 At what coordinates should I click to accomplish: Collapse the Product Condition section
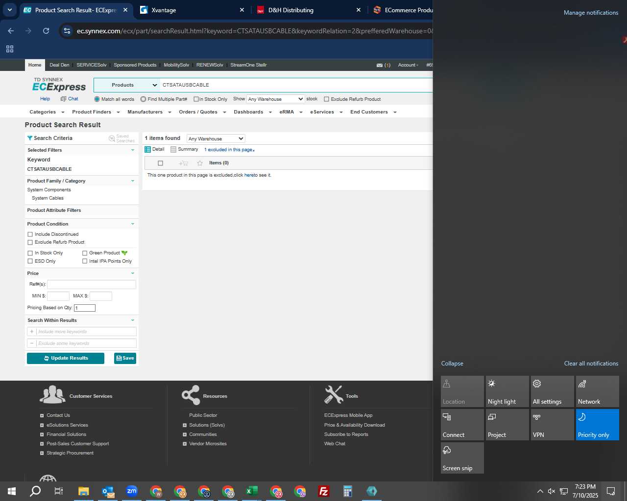(132, 224)
